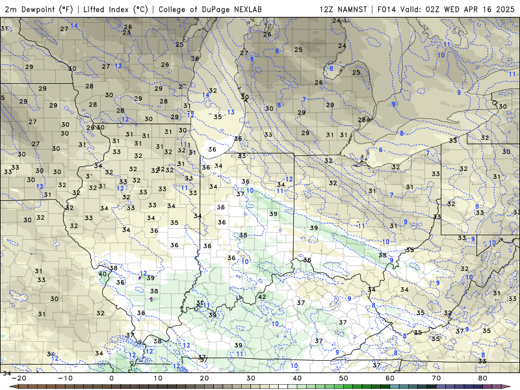This screenshot has height=390, width=520.
Task: Click the "2m Dewpoint (°F)" title text
Action: coord(39,9)
